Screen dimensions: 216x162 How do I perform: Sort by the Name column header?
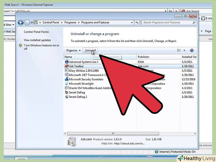tap(100, 57)
